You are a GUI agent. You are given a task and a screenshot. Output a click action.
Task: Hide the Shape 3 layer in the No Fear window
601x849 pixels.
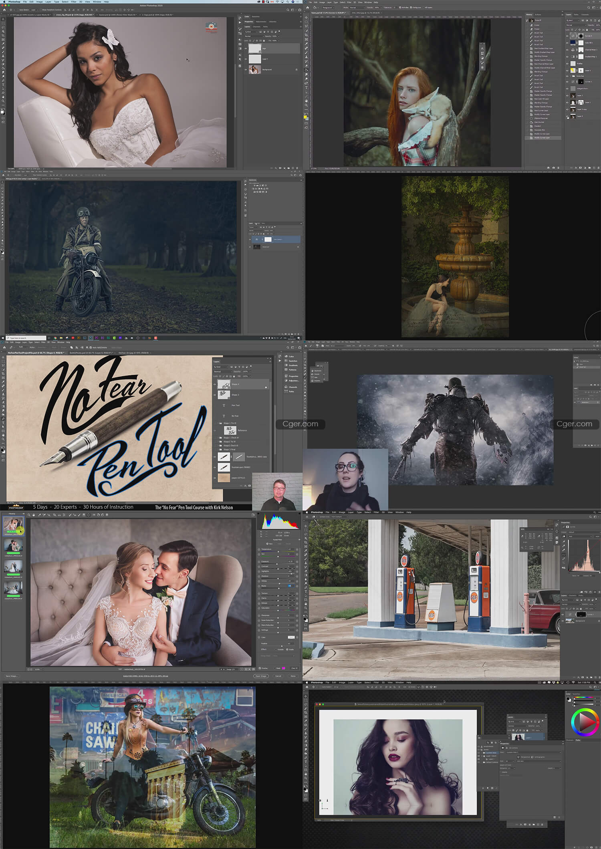coord(215,395)
